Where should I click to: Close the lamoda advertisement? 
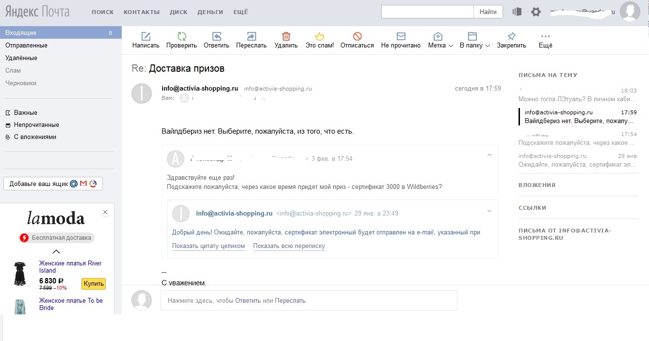(x=105, y=213)
